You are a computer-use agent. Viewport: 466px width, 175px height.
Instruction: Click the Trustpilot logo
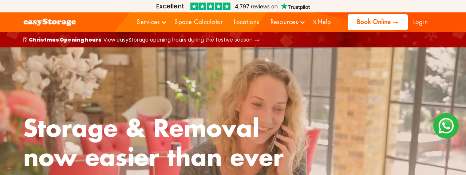click(295, 6)
